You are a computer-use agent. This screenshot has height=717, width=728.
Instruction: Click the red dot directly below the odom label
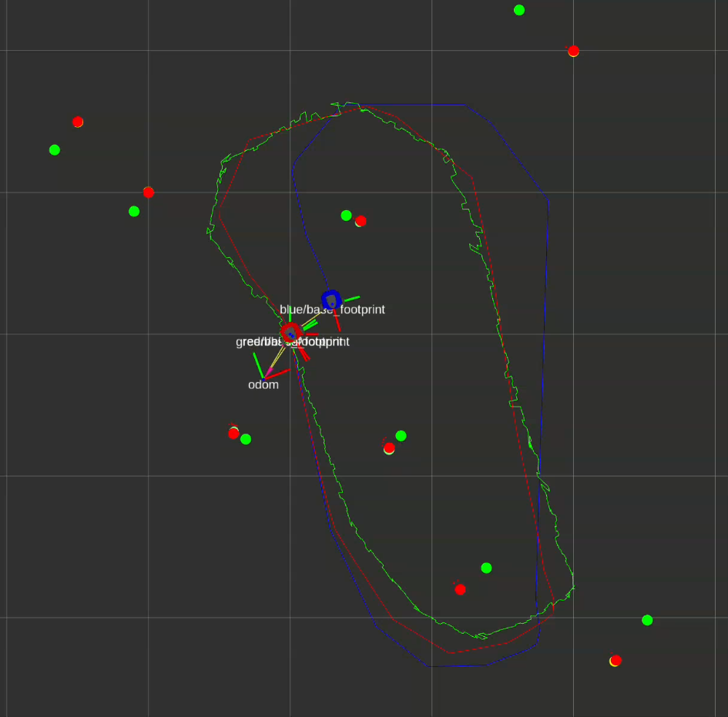point(233,434)
